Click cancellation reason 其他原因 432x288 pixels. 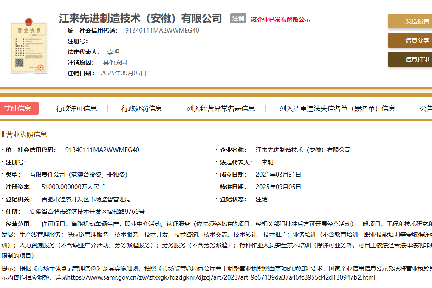[115, 62]
